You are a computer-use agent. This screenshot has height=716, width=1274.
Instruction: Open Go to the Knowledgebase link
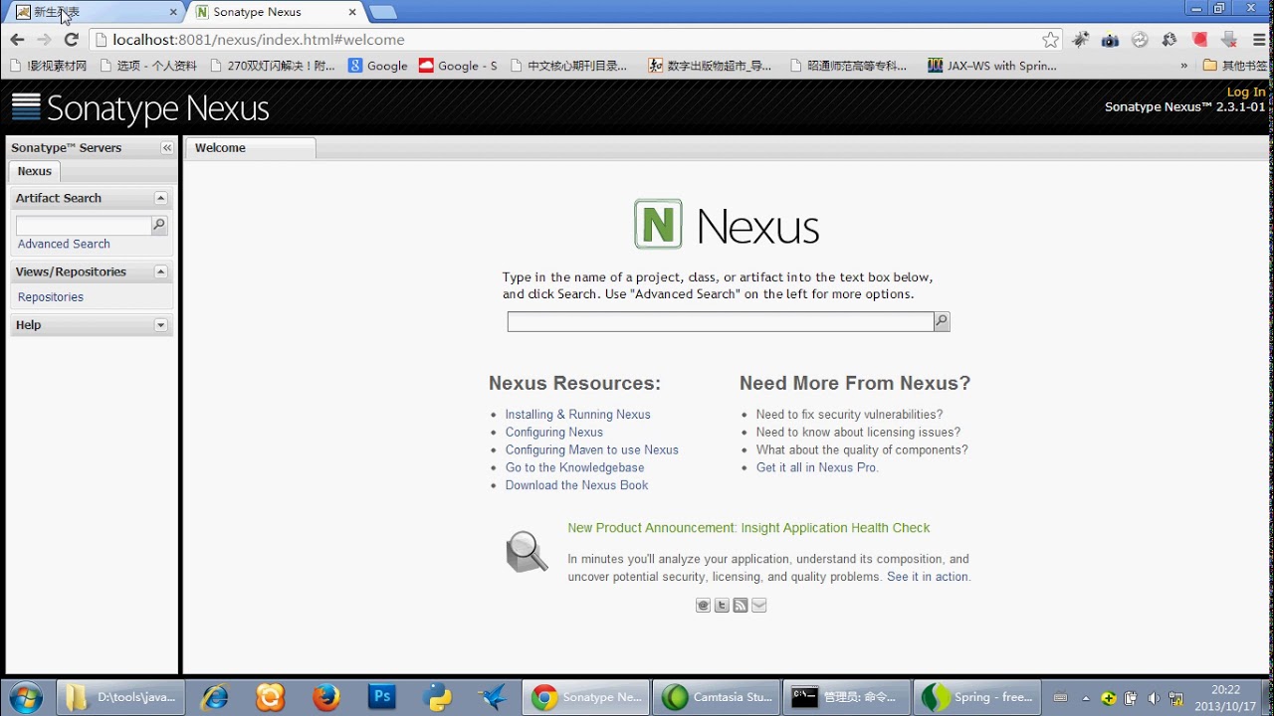pos(574,467)
